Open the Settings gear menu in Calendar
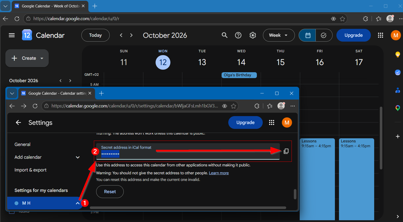 (x=253, y=35)
